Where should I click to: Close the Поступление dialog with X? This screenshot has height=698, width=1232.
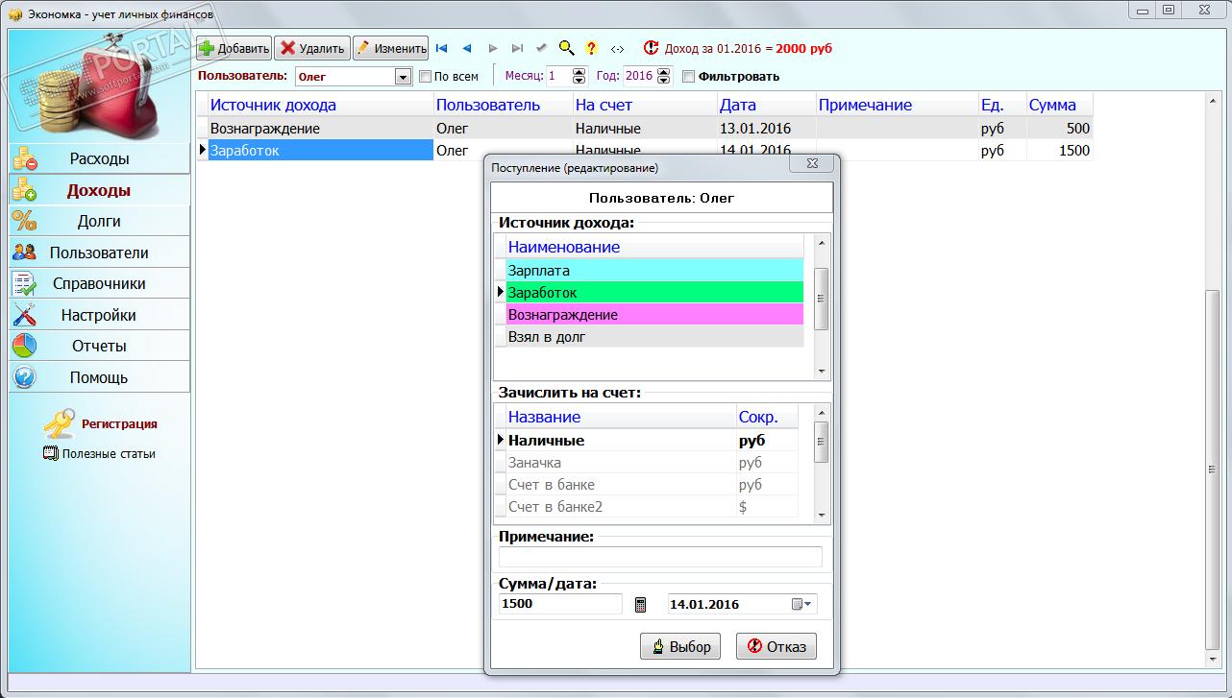812,165
